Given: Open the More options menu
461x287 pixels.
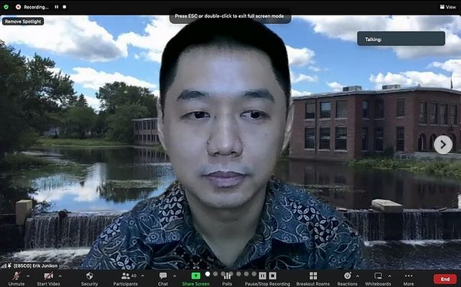Looking at the screenshot, I should [408, 278].
